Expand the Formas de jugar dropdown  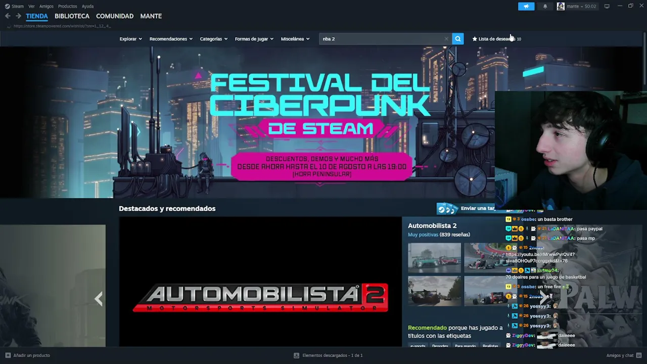pos(254,39)
